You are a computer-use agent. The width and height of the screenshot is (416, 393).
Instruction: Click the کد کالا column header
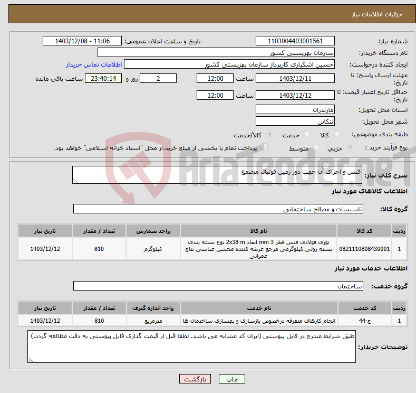[364, 231]
